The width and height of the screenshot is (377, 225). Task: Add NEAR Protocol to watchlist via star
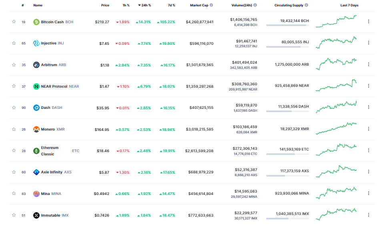[14, 86]
